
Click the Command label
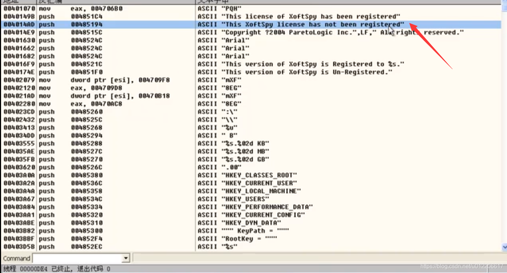click(x=17, y=259)
